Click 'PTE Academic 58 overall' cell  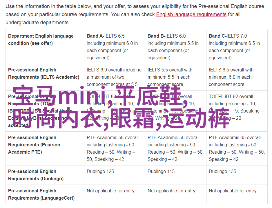(115, 148)
